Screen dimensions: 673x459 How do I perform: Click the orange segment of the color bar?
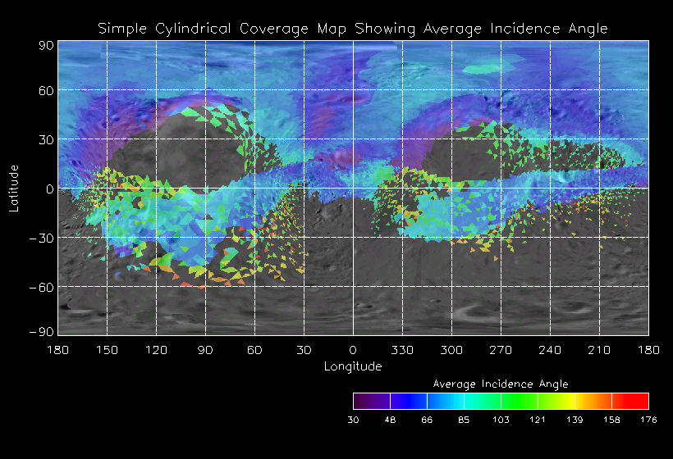593,401
